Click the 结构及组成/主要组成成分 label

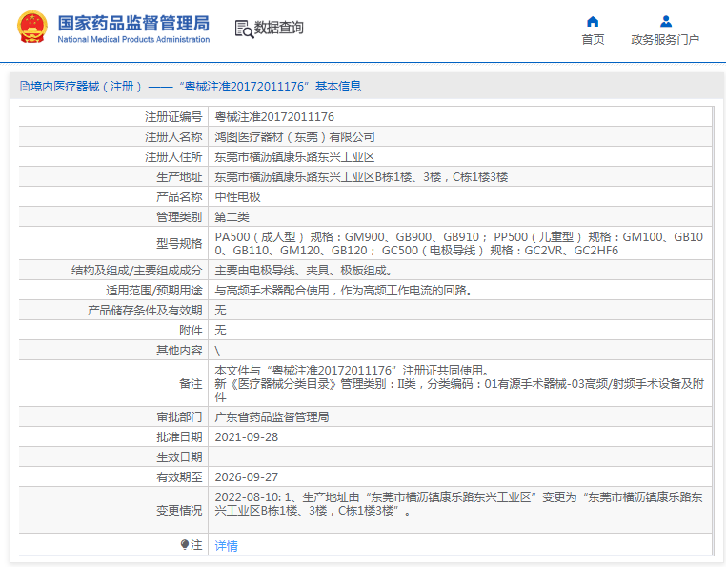point(136,270)
